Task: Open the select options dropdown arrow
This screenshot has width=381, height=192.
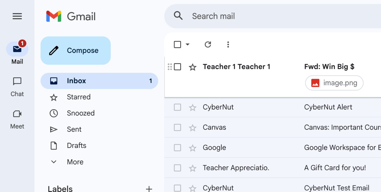Action: (x=187, y=44)
